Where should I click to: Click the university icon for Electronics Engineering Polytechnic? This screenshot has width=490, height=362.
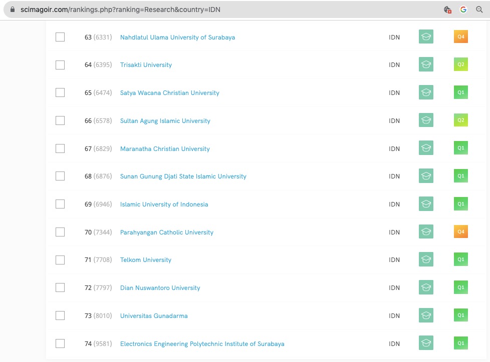426,343
